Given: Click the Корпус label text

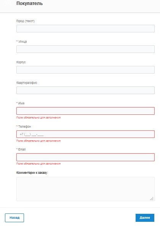Looking at the screenshot, I should click(x=21, y=62).
